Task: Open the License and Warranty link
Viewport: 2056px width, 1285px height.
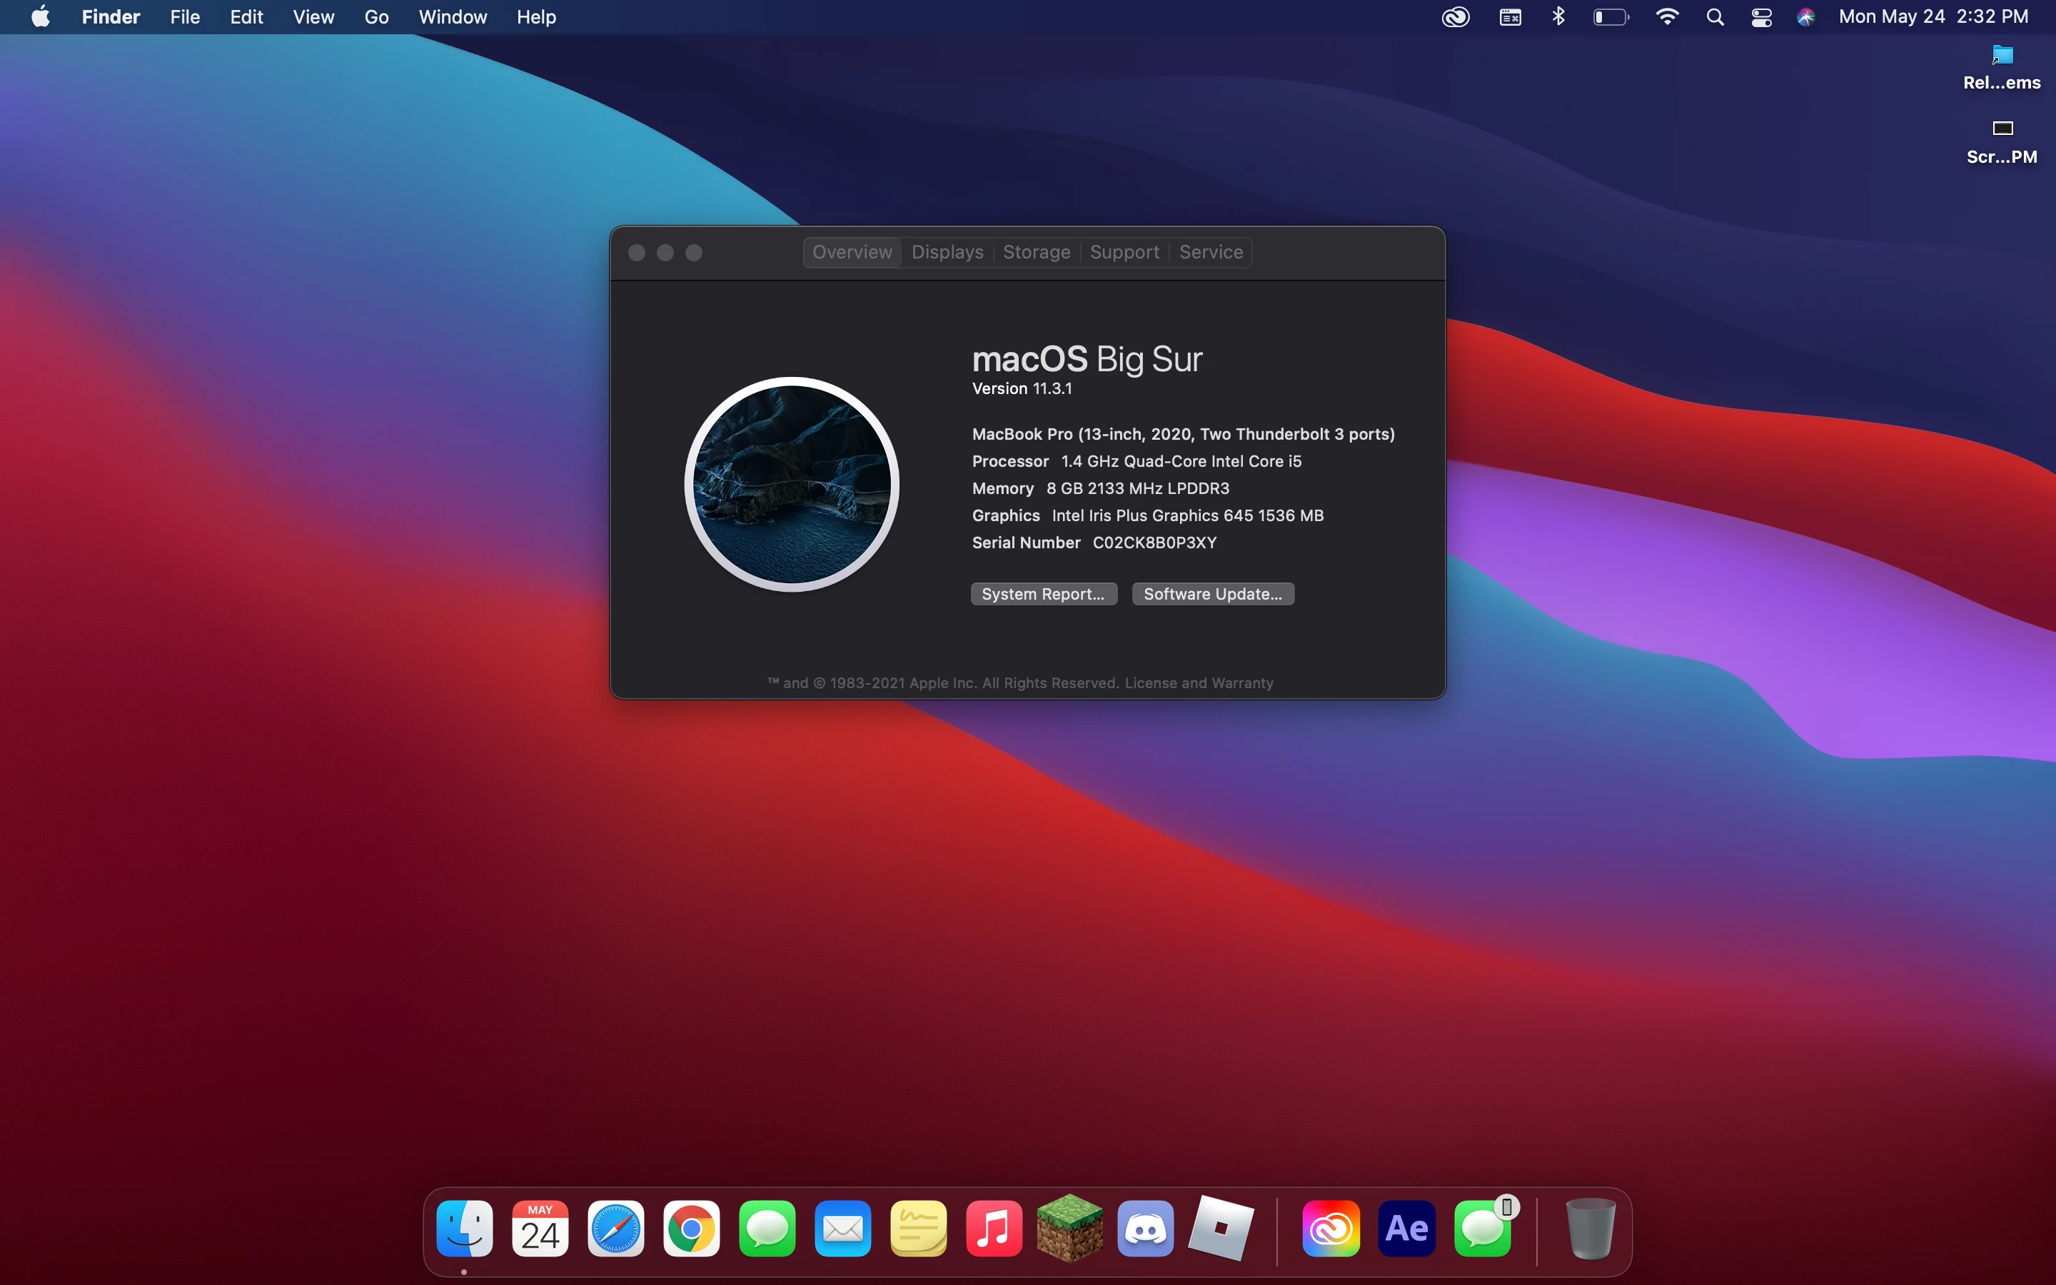Action: point(1199,683)
